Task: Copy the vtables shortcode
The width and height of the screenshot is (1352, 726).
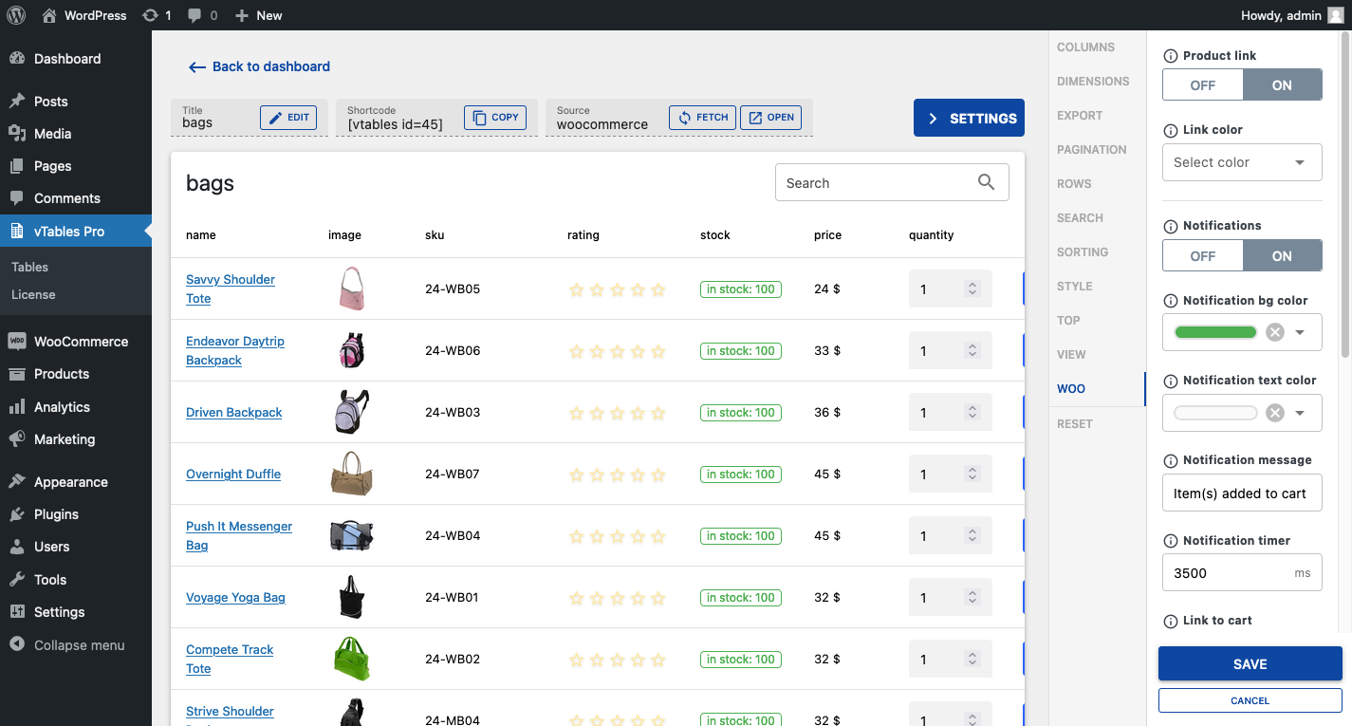Action: (x=495, y=118)
